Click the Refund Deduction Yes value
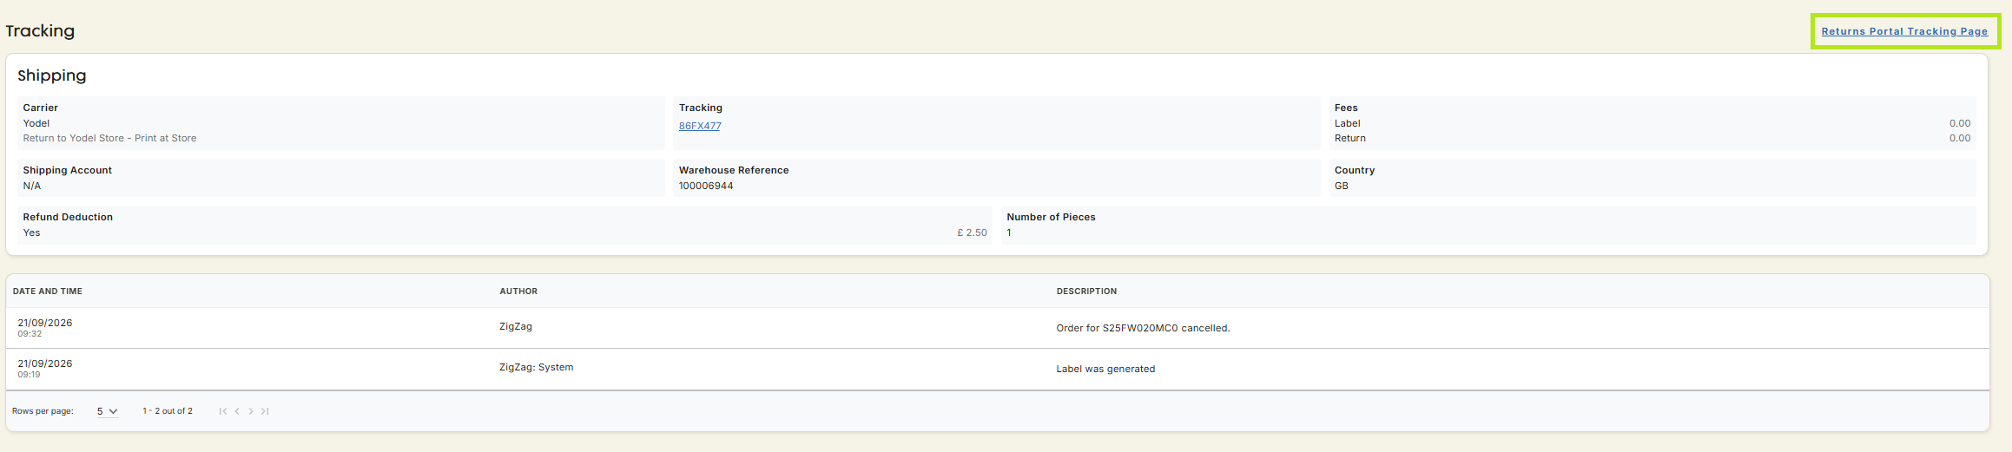The width and height of the screenshot is (2012, 452). pos(31,233)
